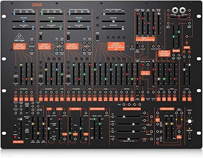Click the large R Output quarter-inch jack
This screenshot has width=203, height=158.
point(183,10)
